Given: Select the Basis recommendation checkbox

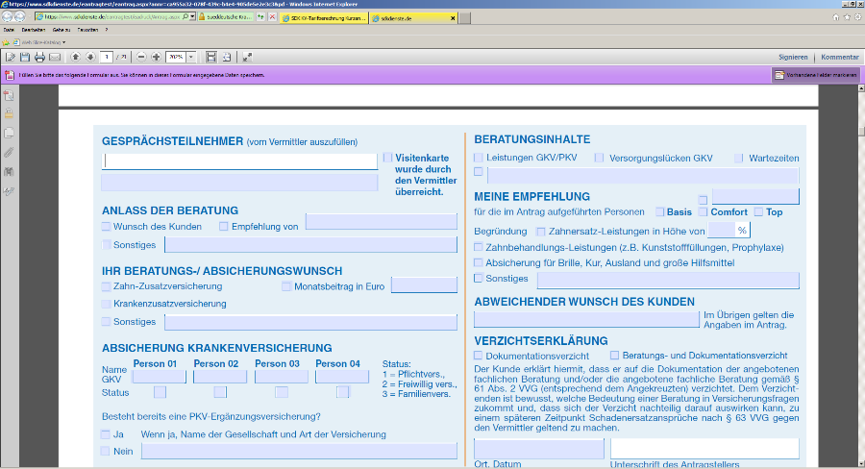Looking at the screenshot, I should click(x=659, y=211).
